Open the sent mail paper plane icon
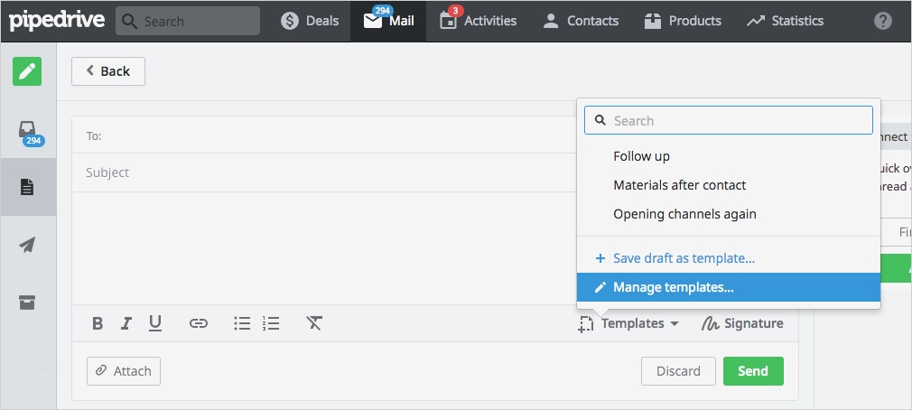 [27, 245]
